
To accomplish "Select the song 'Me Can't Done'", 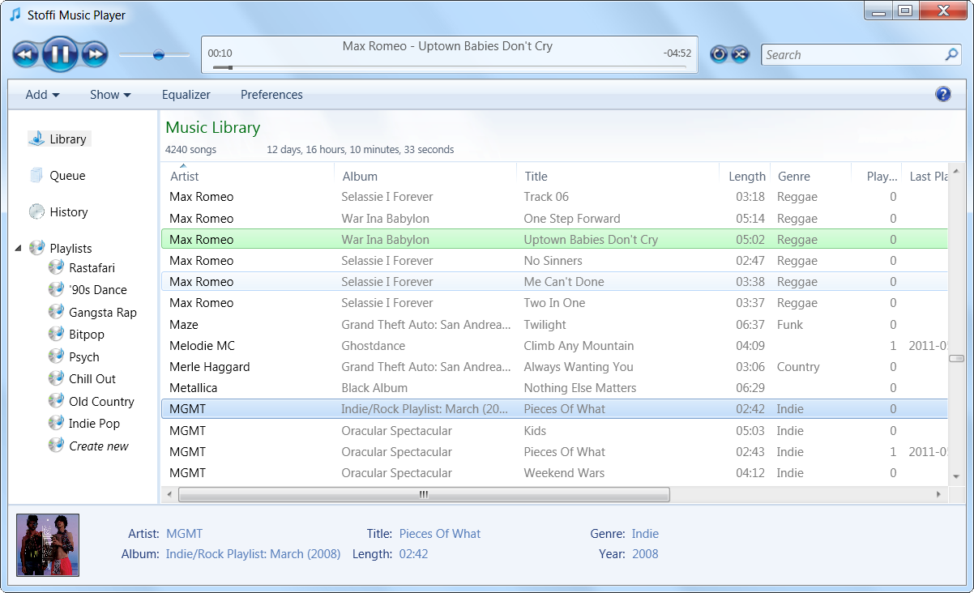I will tap(554, 282).
